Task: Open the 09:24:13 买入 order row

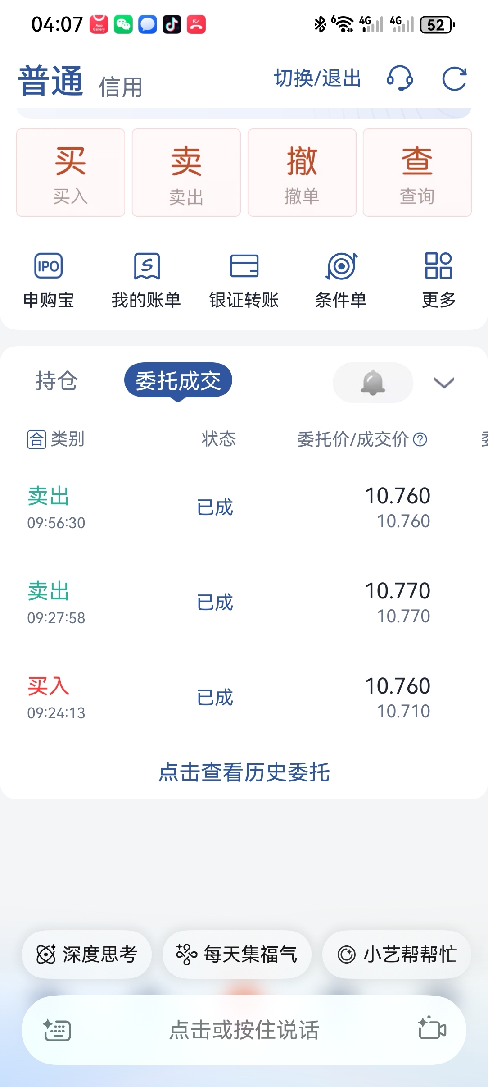Action: tap(244, 698)
